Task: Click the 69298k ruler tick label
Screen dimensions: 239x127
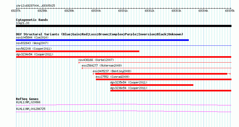Action: pyautogui.click(x=42, y=11)
